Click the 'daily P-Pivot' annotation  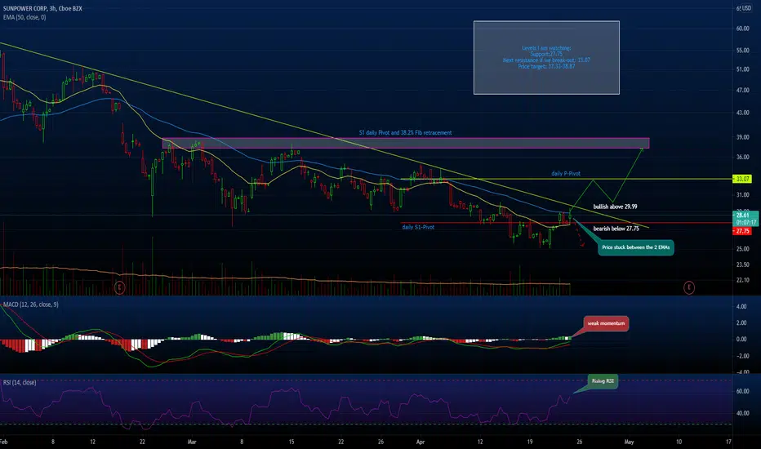pyautogui.click(x=565, y=173)
